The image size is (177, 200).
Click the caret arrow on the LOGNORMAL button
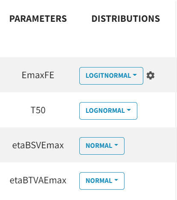(129, 110)
